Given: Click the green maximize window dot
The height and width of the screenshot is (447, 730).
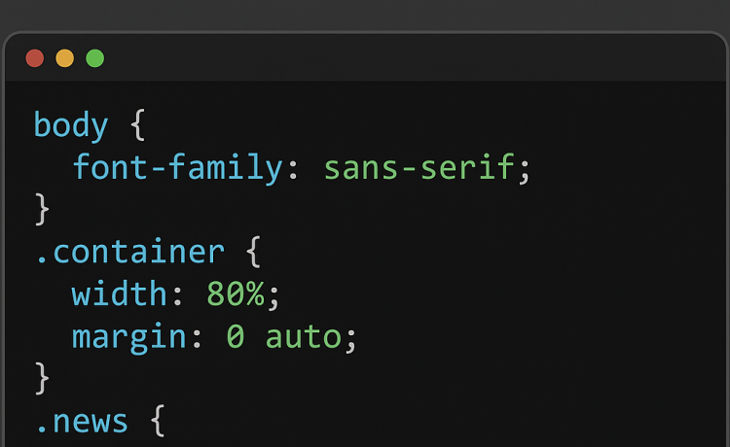Looking at the screenshot, I should click(x=95, y=58).
